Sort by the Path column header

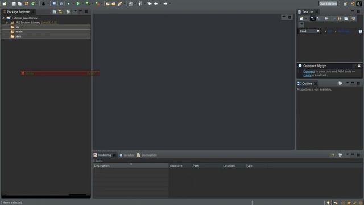coord(206,166)
